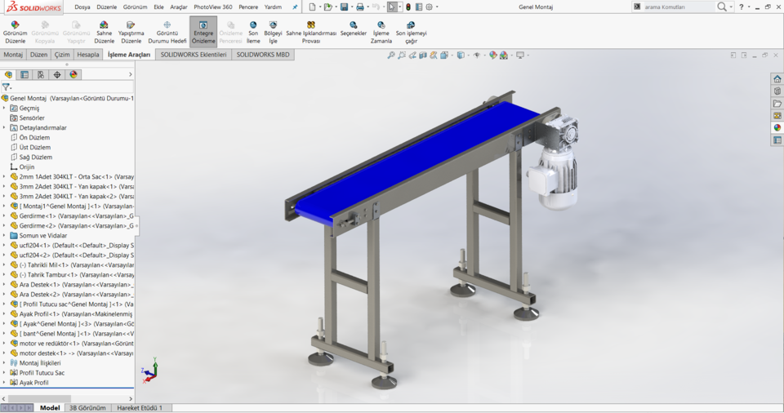Open Sahne Düzenle scene editor
Image resolution: width=784 pixels, height=413 pixels.
click(104, 32)
